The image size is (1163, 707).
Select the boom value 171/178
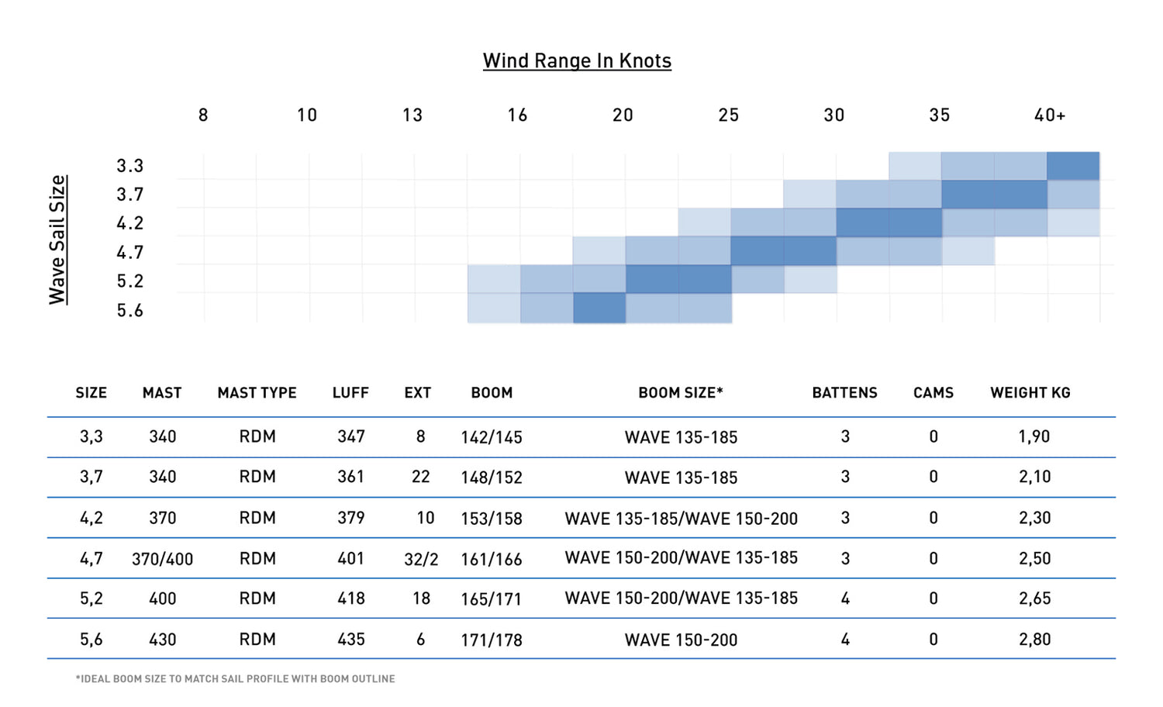pyautogui.click(x=491, y=640)
